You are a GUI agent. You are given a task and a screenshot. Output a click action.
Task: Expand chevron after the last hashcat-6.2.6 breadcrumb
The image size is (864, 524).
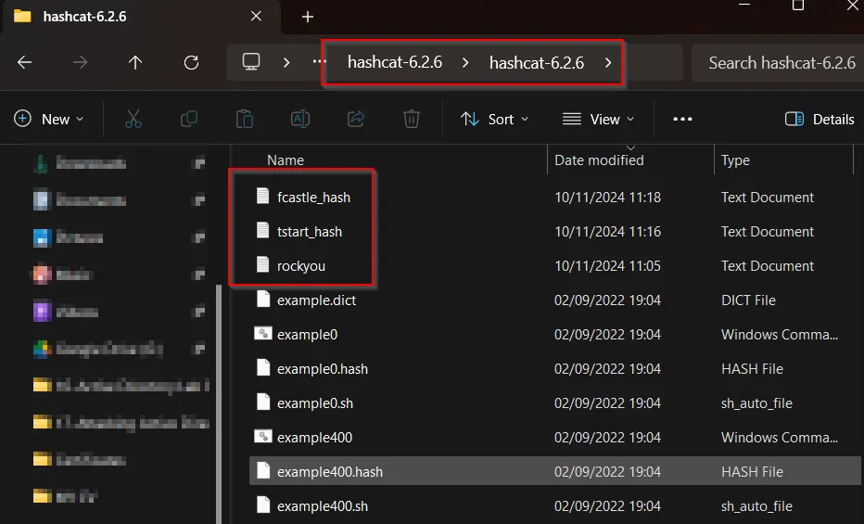[x=608, y=63]
